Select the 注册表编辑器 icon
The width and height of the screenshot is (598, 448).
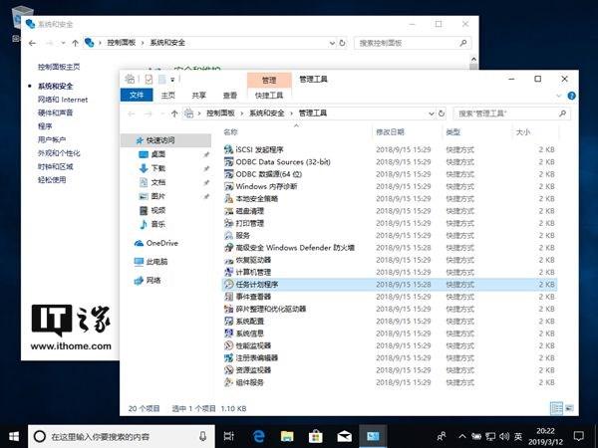(228, 357)
